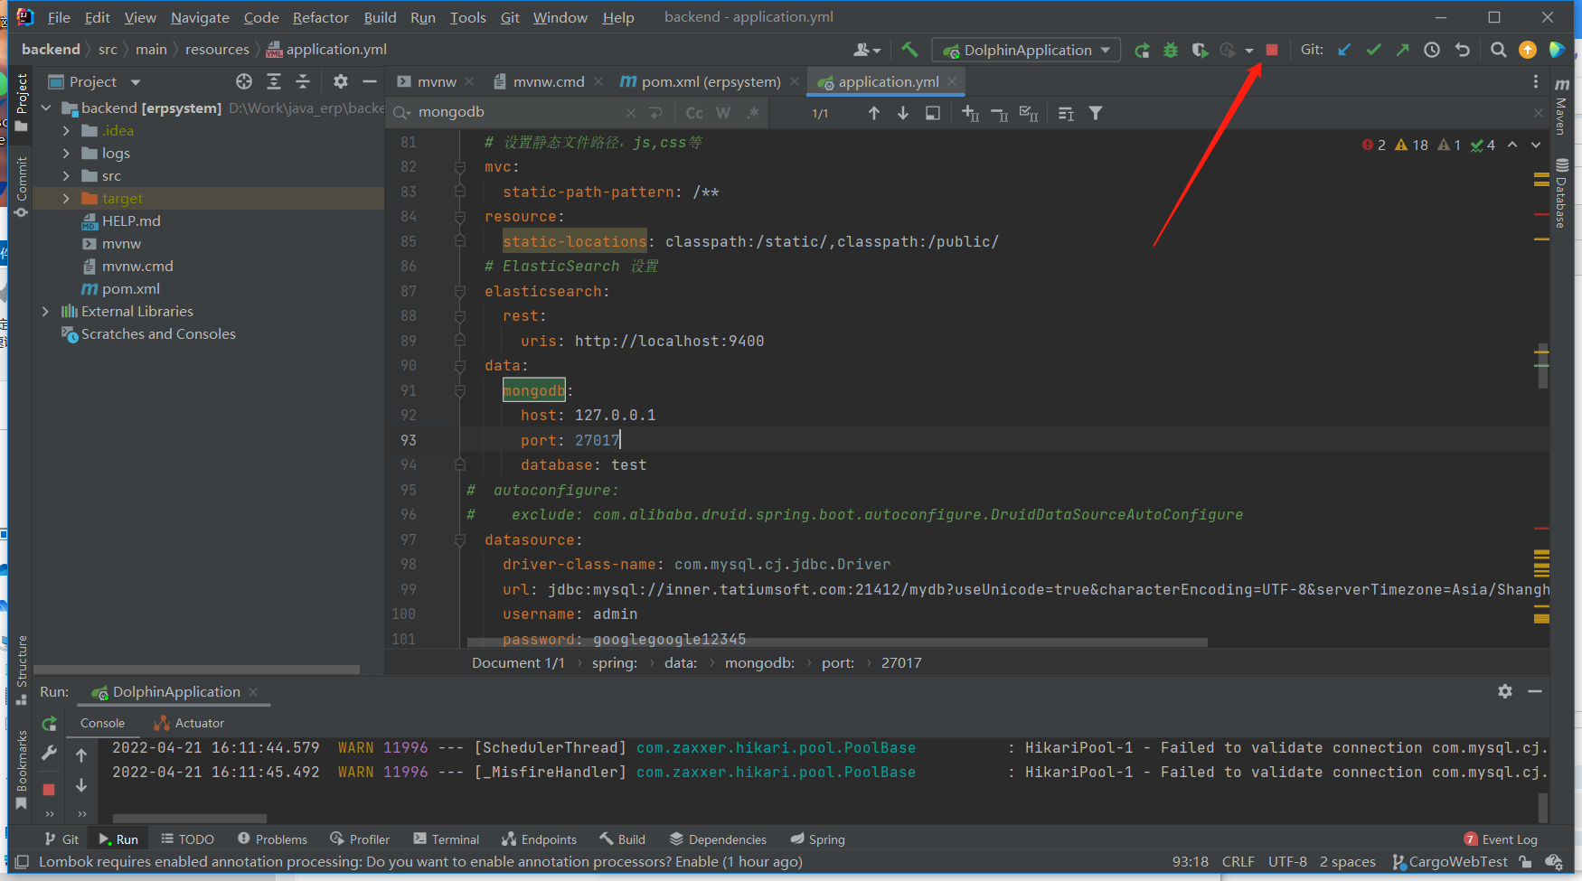Expand External Libraries node
1582x881 pixels.
point(46,312)
